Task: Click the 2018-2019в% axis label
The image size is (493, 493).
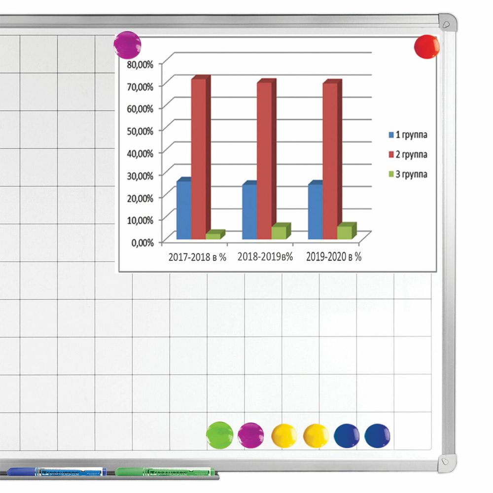Action: pos(265,257)
